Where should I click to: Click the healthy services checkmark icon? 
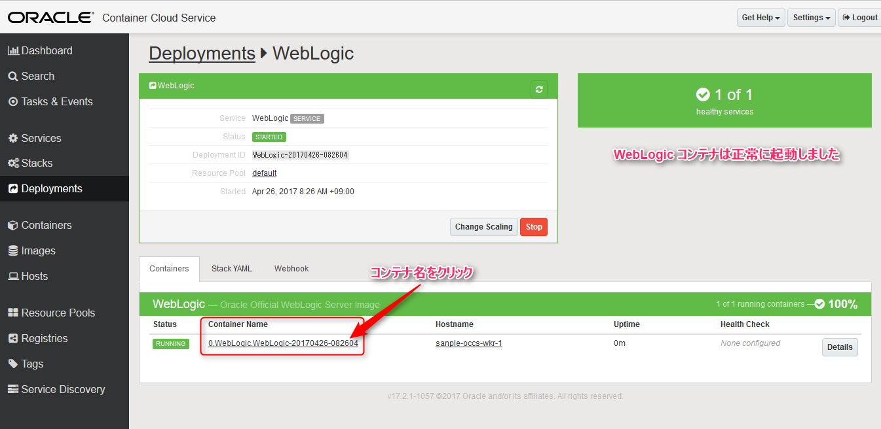[x=703, y=95]
